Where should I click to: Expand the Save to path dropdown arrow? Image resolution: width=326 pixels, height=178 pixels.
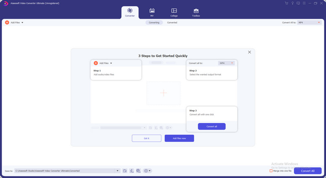tap(117, 171)
